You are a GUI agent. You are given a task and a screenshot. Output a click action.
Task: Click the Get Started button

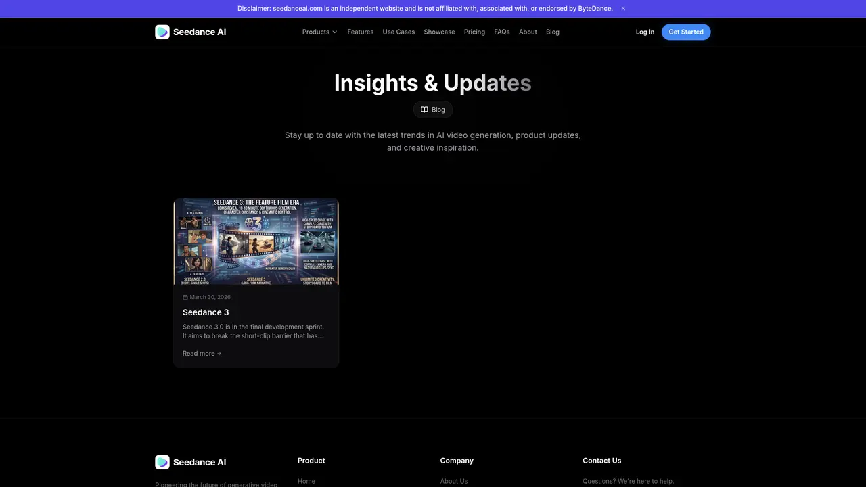coord(686,32)
